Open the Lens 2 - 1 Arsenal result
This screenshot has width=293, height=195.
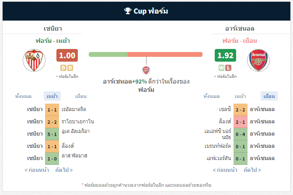[241, 122]
